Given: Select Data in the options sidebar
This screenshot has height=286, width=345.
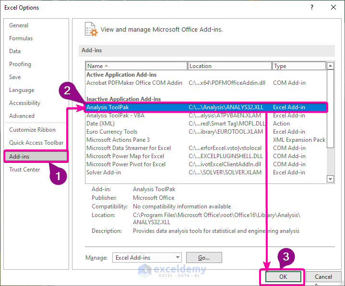Looking at the screenshot, I should click(15, 51).
